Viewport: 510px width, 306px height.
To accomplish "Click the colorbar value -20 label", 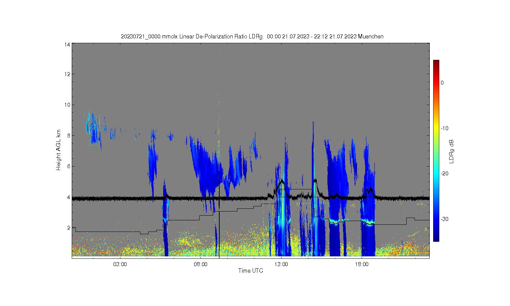I will click(x=445, y=173).
